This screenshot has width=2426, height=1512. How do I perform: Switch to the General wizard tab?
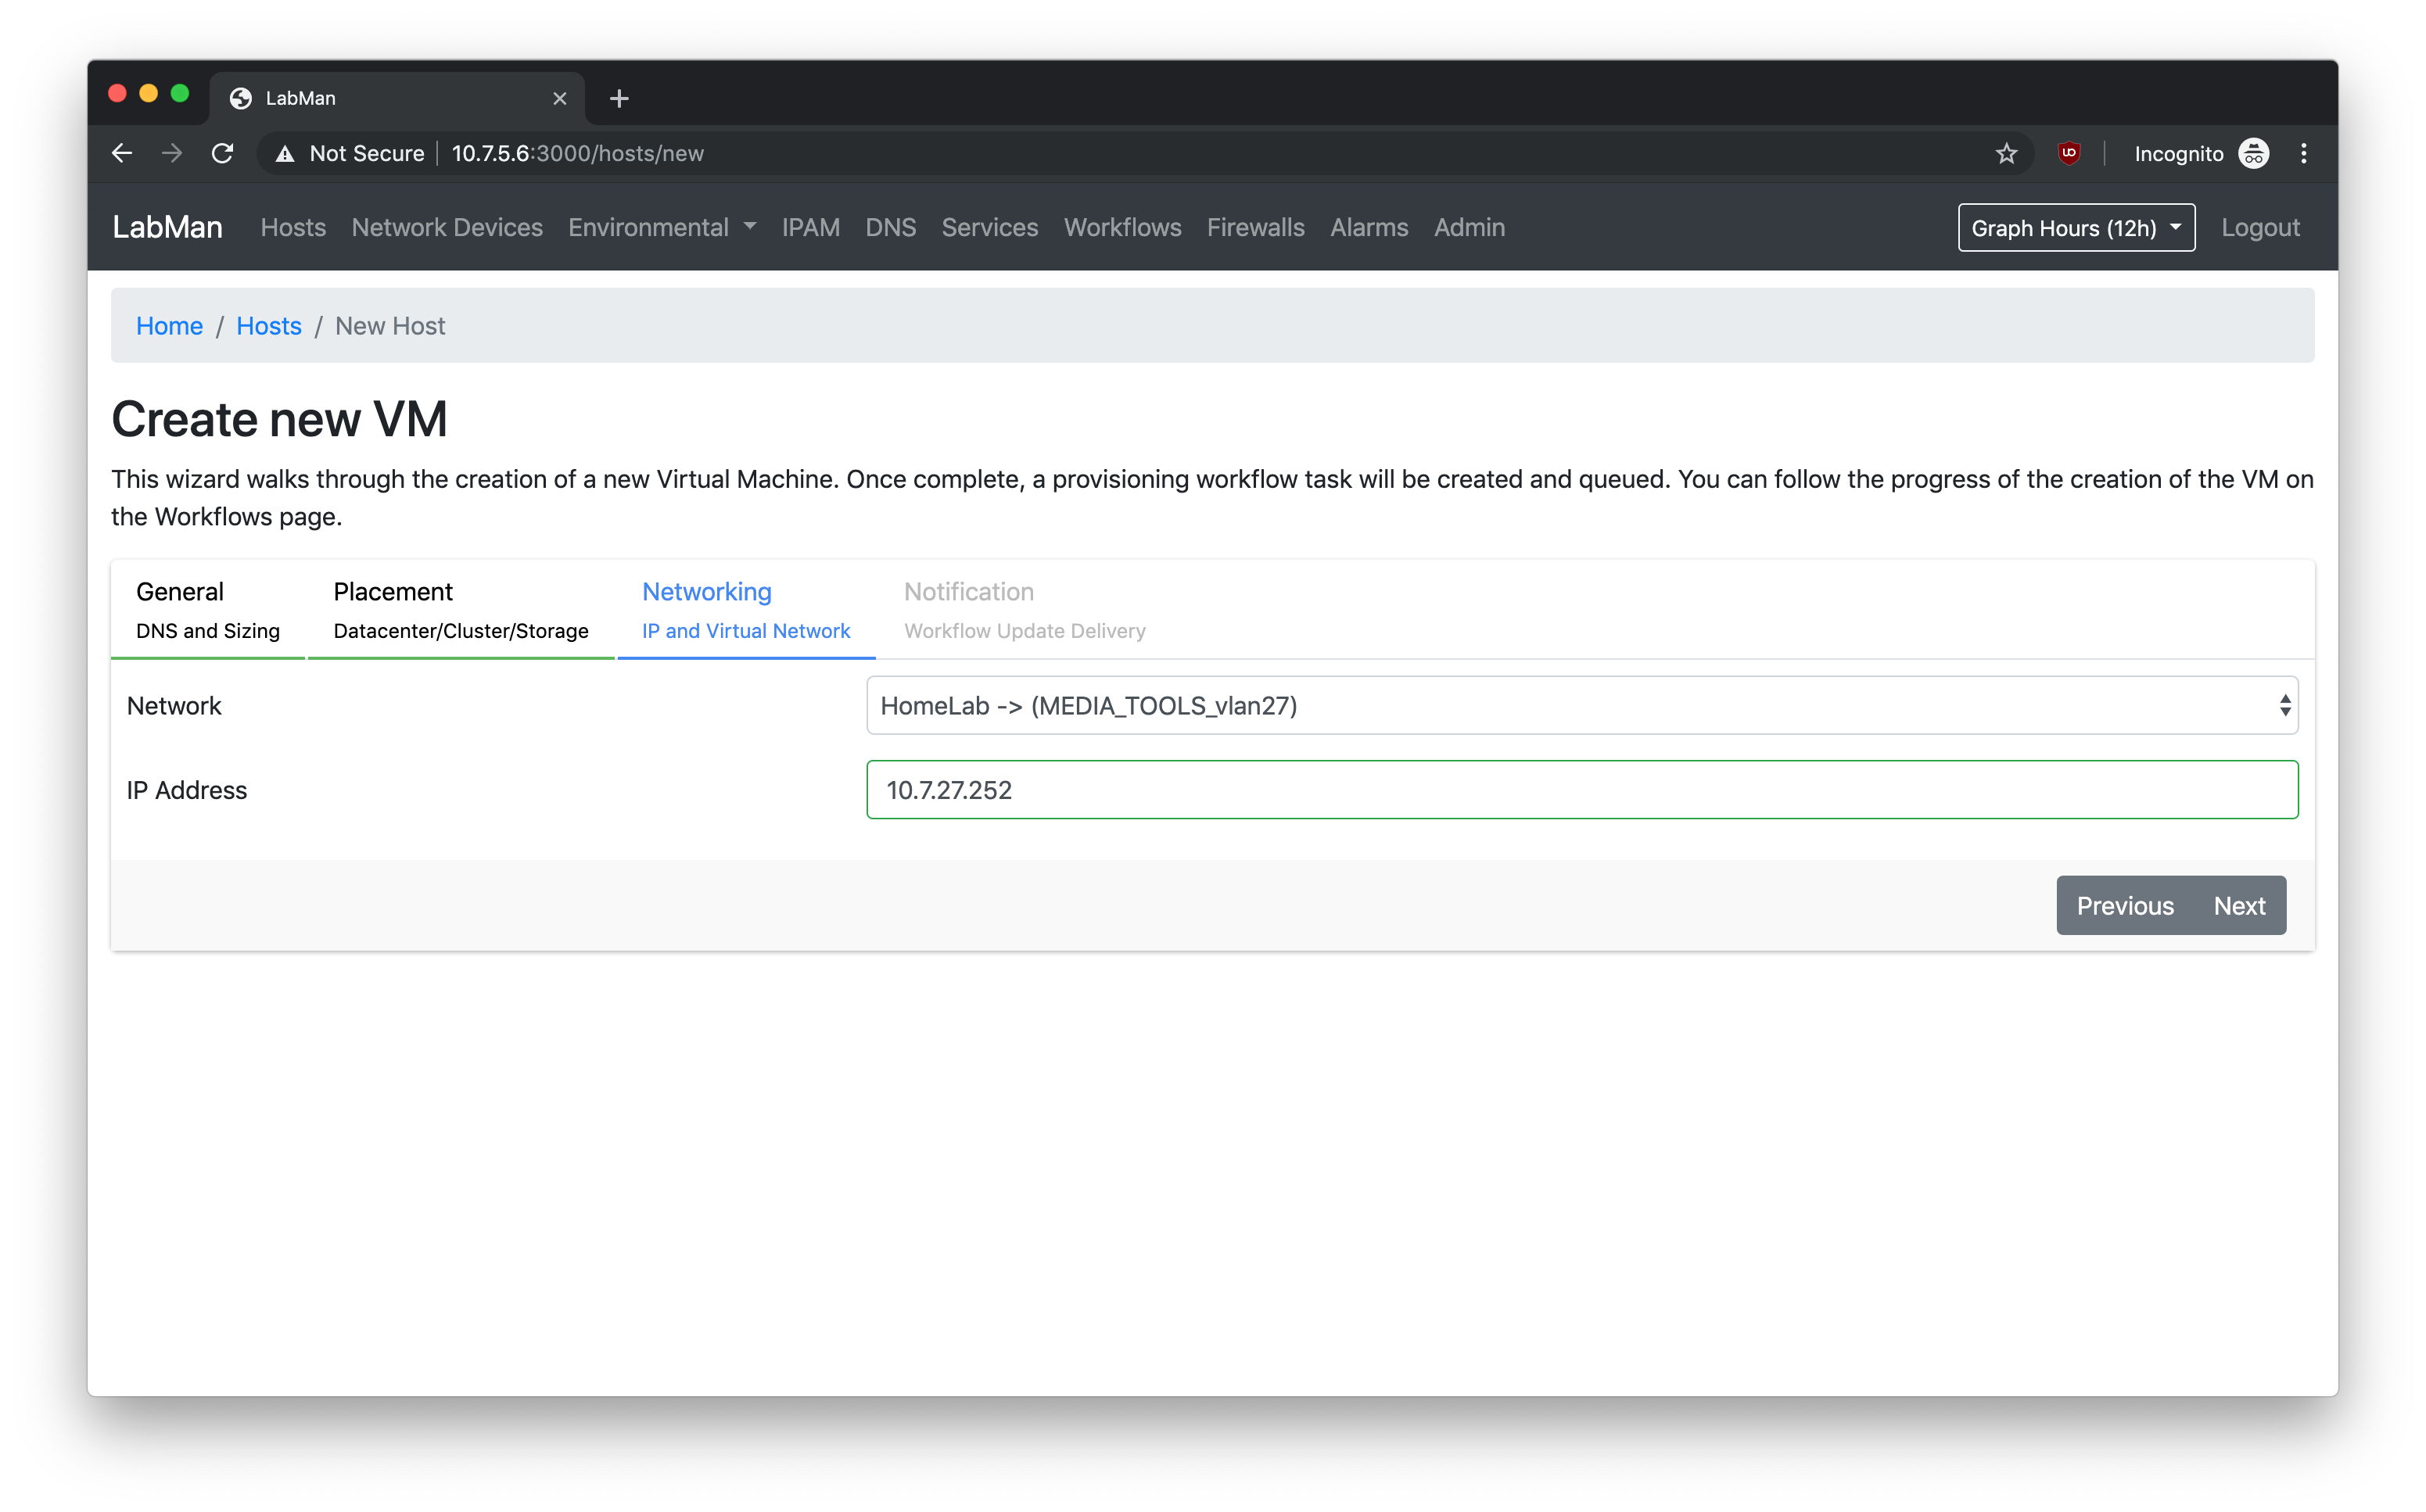207,609
